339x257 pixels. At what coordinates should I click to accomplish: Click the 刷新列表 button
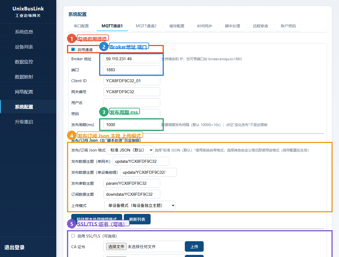pos(137,219)
